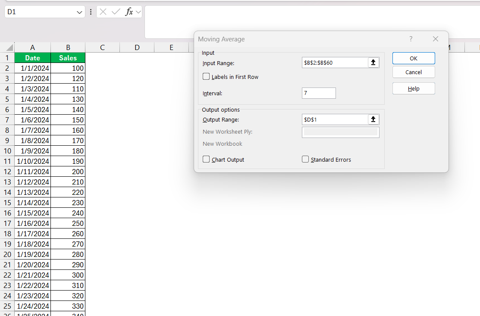The width and height of the screenshot is (480, 316).
Task: Click cell with date 1/5/2024
Action: point(32,110)
